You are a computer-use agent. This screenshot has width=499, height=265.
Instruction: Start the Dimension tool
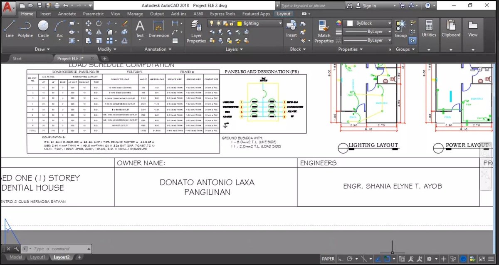(159, 29)
